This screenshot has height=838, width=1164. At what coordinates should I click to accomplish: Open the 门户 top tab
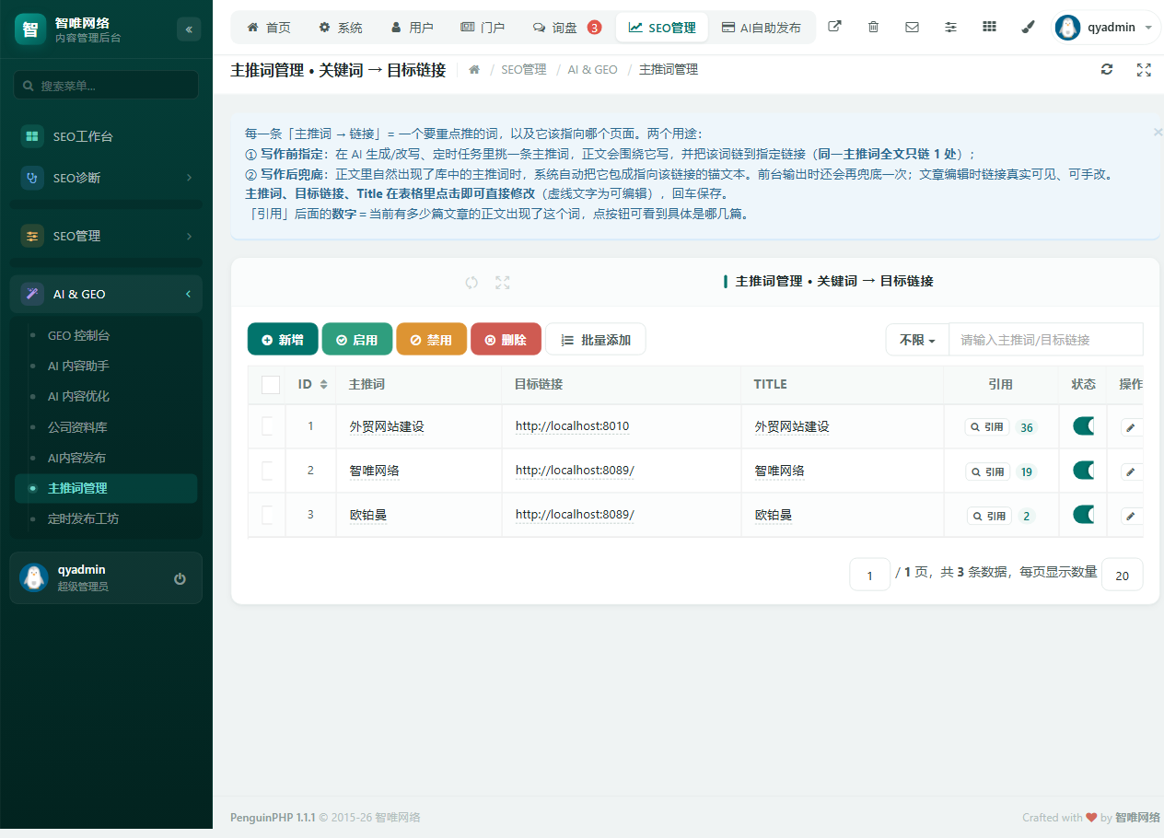[x=483, y=28]
